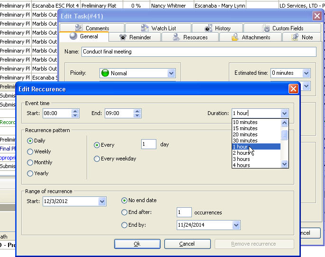Image resolution: width=325 pixels, height=257 pixels.
Task: Click the Resources tab person icon
Action: [x=176, y=37]
